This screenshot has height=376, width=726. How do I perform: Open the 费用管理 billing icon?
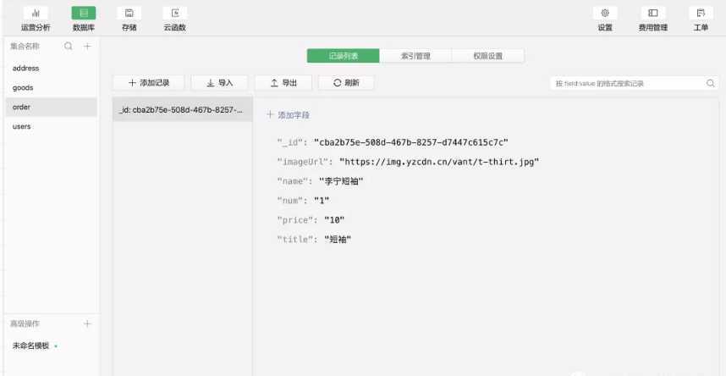pos(653,14)
